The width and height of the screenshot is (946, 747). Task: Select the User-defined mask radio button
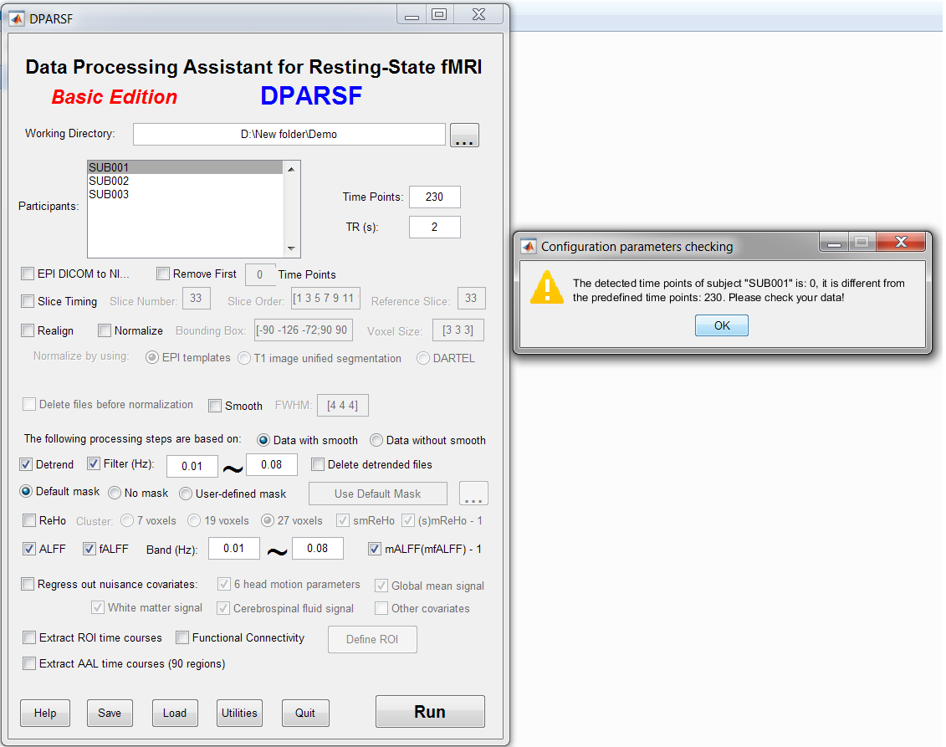click(x=186, y=494)
